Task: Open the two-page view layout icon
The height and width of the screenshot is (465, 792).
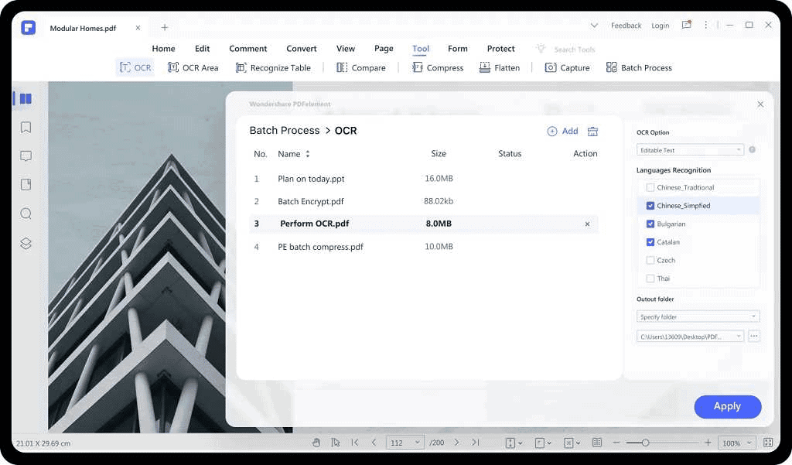Action: click(597, 443)
